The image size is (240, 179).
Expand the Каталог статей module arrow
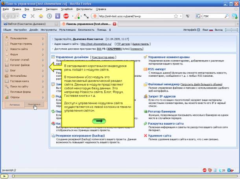point(43,60)
